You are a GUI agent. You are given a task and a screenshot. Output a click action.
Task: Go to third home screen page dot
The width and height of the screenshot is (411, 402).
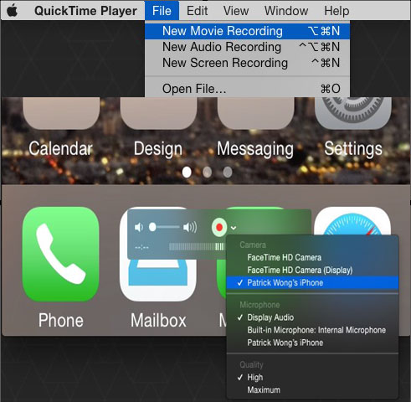point(228,173)
